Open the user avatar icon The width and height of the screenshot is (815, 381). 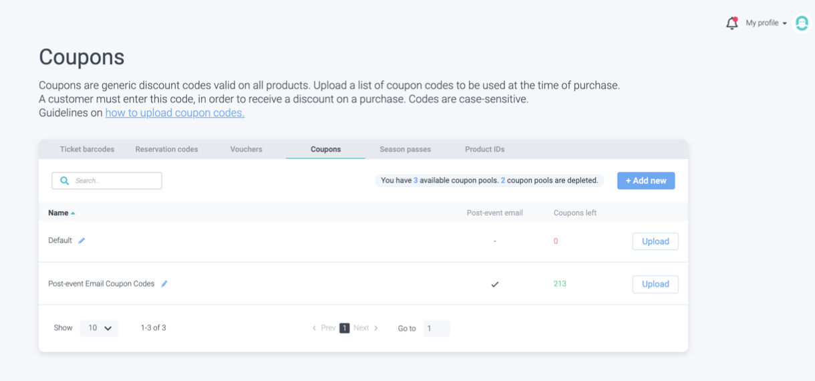tap(802, 23)
